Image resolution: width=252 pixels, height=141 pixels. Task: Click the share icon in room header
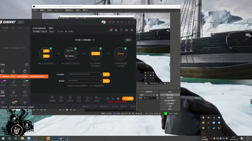(132, 30)
